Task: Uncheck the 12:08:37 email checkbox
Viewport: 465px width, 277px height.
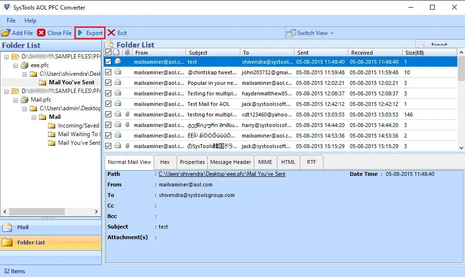Action: pyautogui.click(x=108, y=93)
